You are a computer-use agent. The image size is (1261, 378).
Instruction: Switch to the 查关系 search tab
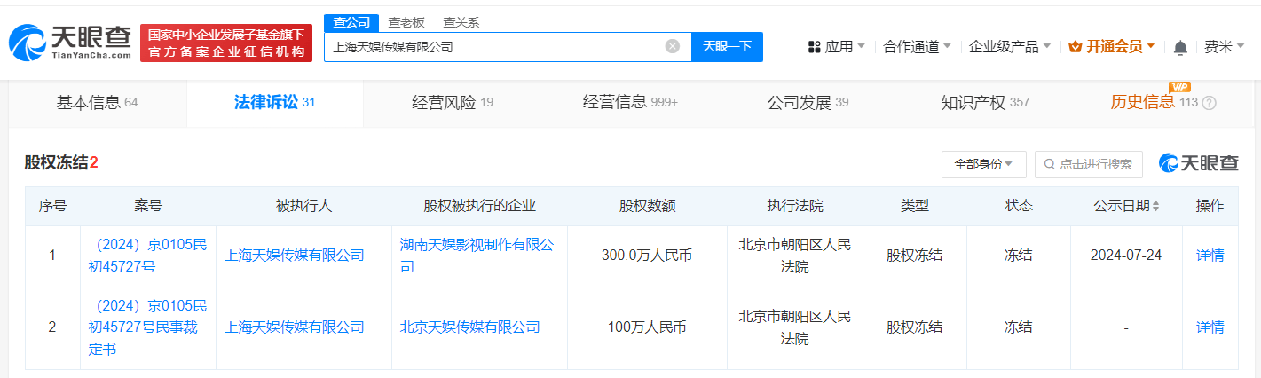461,22
